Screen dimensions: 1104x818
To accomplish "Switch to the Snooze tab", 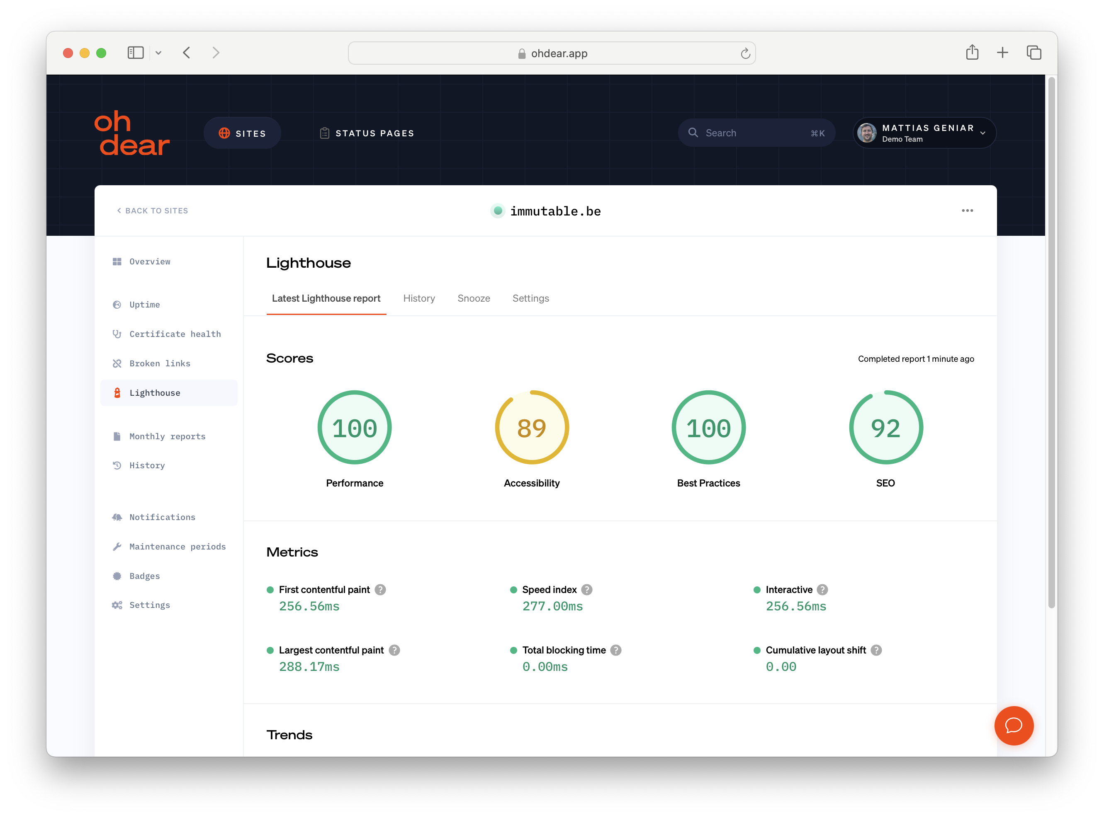I will 473,298.
